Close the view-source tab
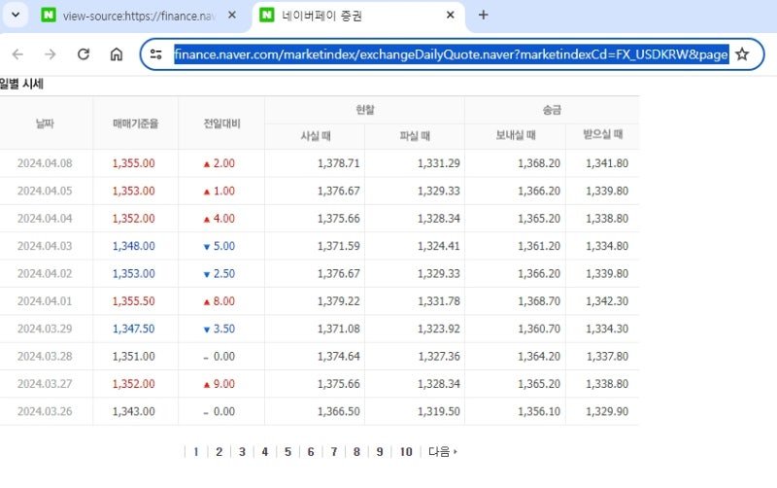Image resolution: width=777 pixels, height=488 pixels. click(x=232, y=15)
